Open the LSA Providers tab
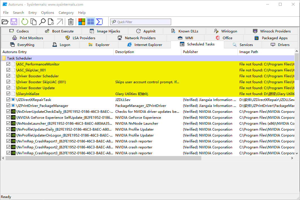 [x=80, y=38]
